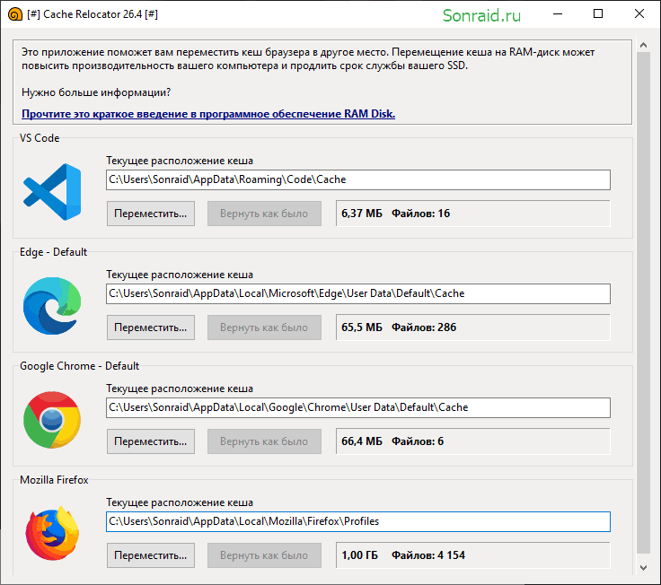Click the '1,00 ГБ Файлов: 4 154' status text
The height and width of the screenshot is (585, 661).
403,555
